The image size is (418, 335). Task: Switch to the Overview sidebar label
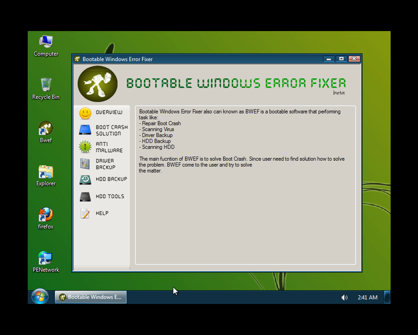[x=109, y=112]
